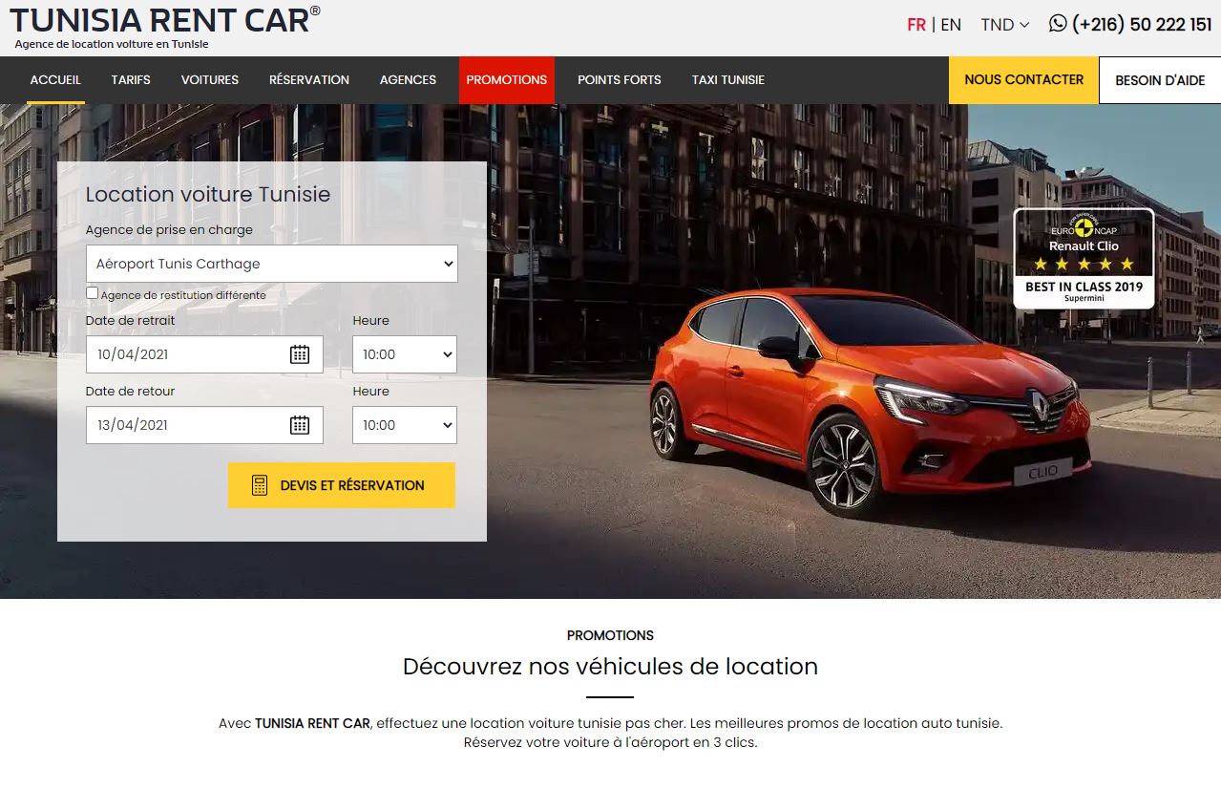Open the return hour dropdown
Viewport: 1221px width, 789px height.
[x=405, y=425]
